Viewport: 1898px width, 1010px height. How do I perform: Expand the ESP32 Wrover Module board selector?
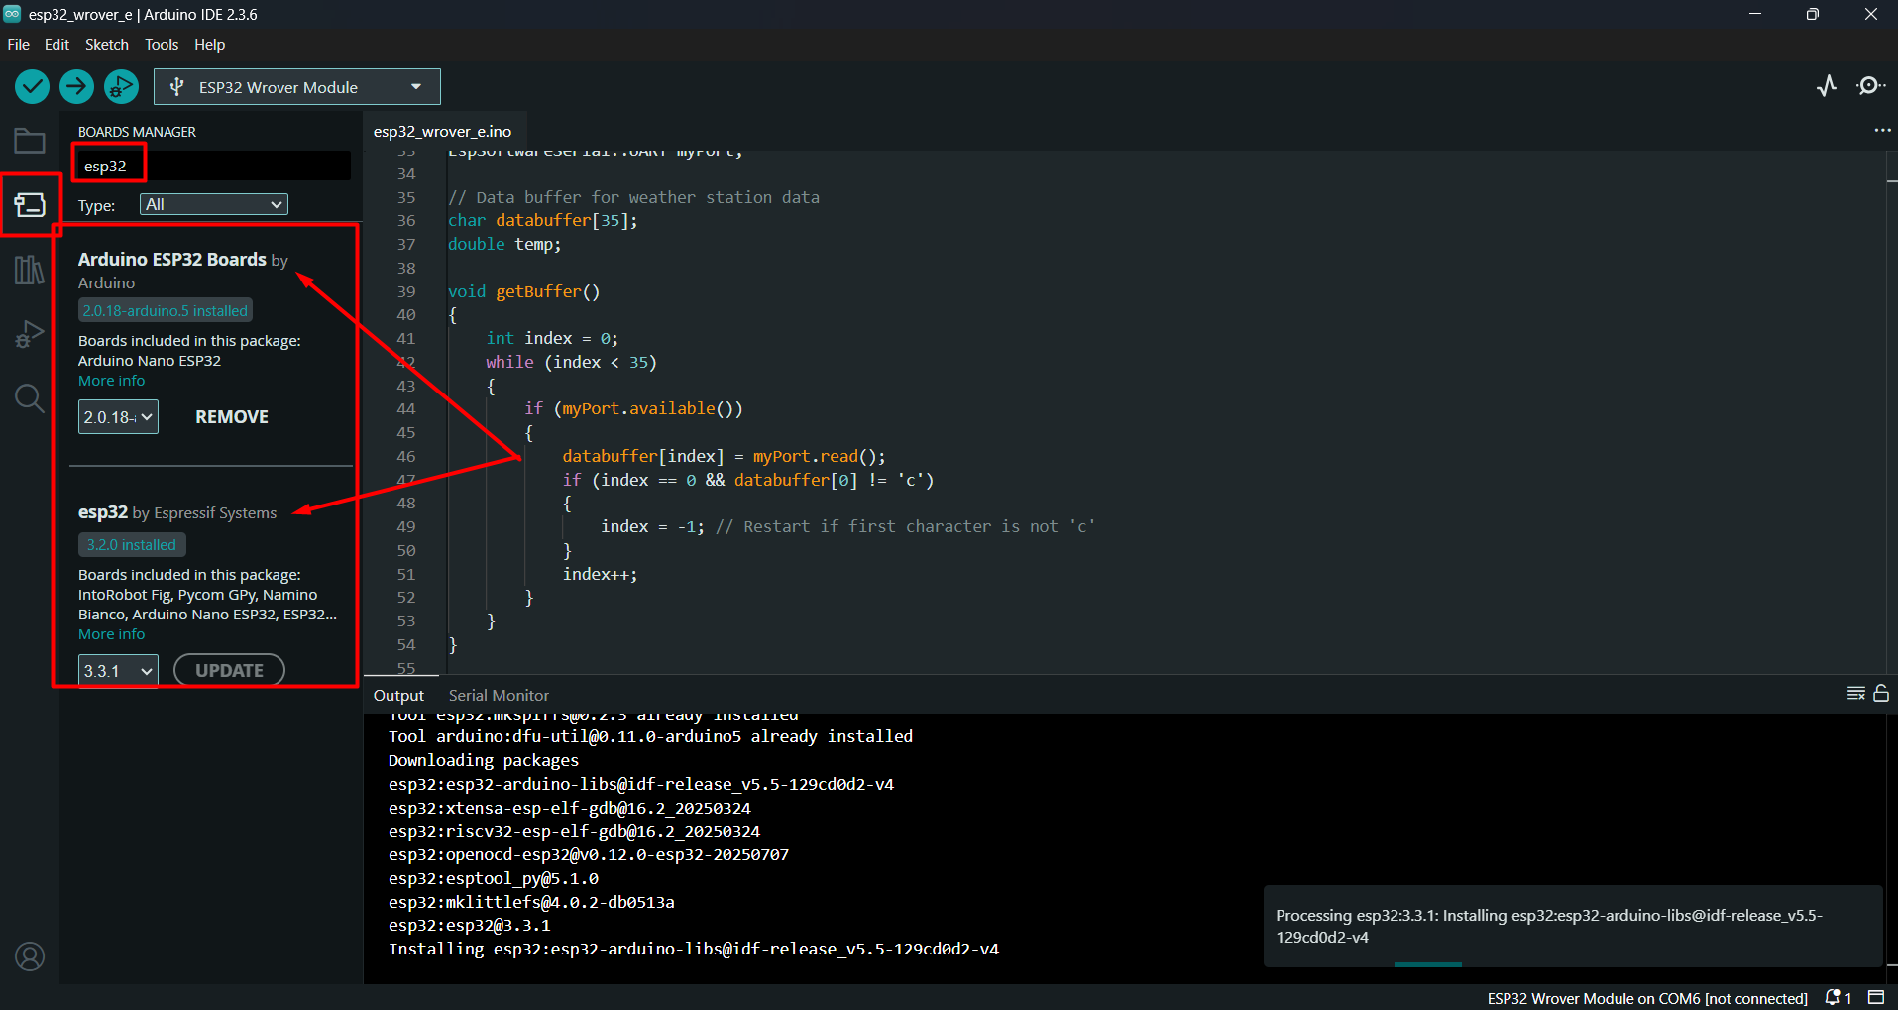[296, 87]
